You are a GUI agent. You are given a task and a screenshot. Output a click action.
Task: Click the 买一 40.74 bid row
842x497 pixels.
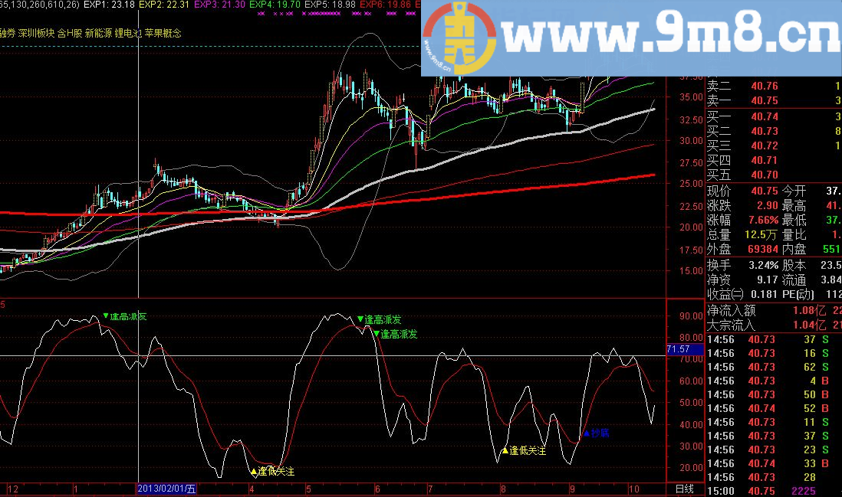tap(773, 116)
